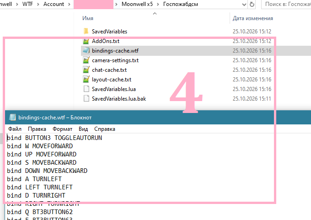
Task: Click the AddOns.txt file icon
Action: 86,41
